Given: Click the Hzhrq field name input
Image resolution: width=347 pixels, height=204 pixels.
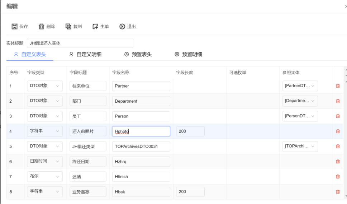Looking at the screenshot, I should coord(141,161).
